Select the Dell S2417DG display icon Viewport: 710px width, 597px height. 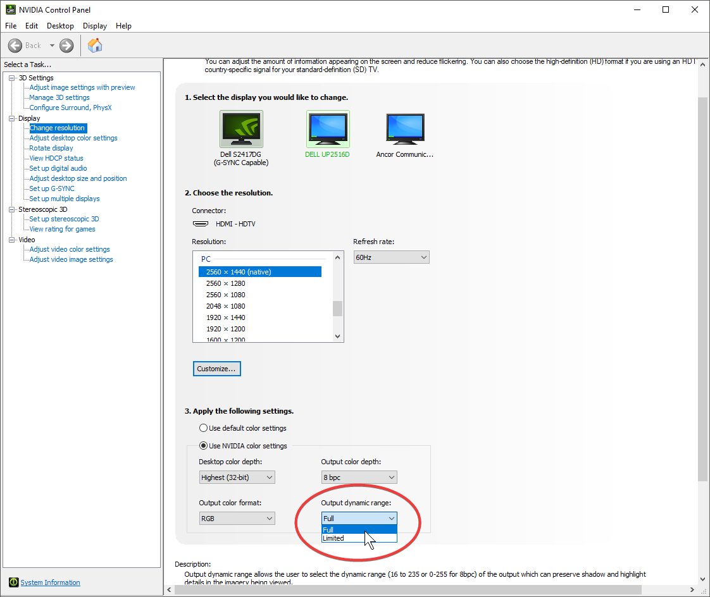pyautogui.click(x=241, y=129)
